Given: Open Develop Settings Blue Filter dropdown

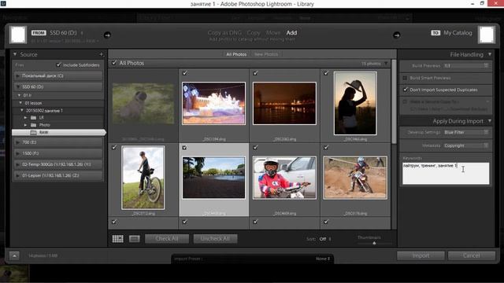Looking at the screenshot, I should click(x=466, y=132).
